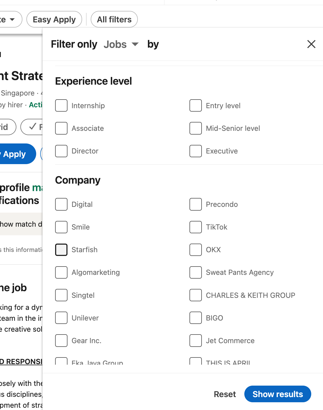The image size is (323, 410).
Task: Click the Reset filters button
Action: coord(225,394)
